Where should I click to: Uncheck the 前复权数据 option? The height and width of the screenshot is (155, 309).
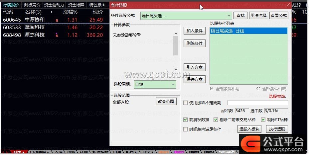pyautogui.click(x=186, y=120)
